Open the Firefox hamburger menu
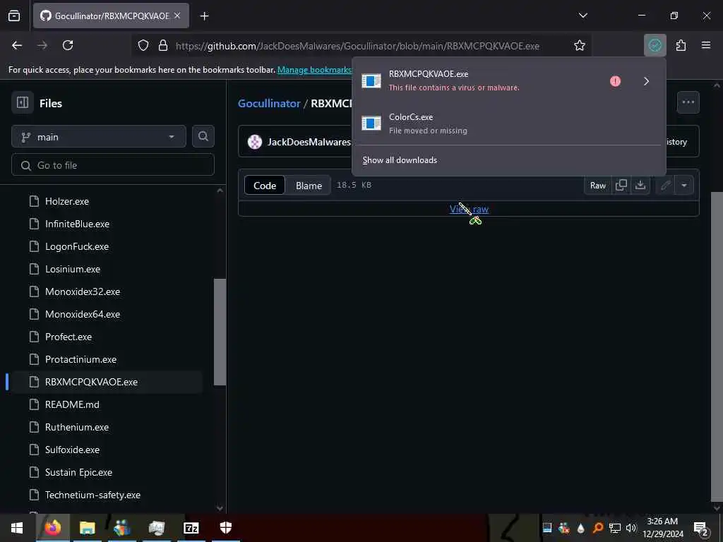The image size is (723, 542). (706, 45)
